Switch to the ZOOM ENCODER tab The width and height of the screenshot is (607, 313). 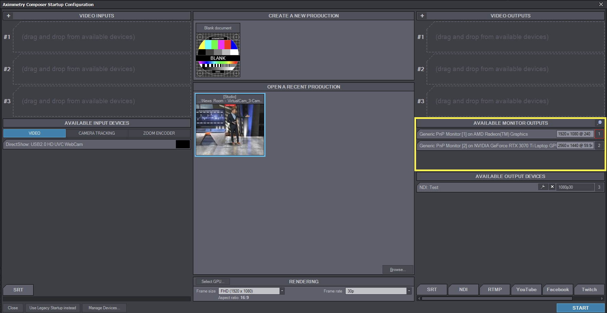(159, 133)
